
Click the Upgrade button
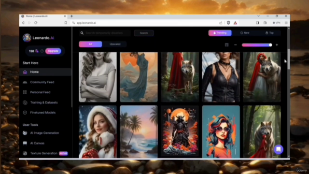point(53,51)
